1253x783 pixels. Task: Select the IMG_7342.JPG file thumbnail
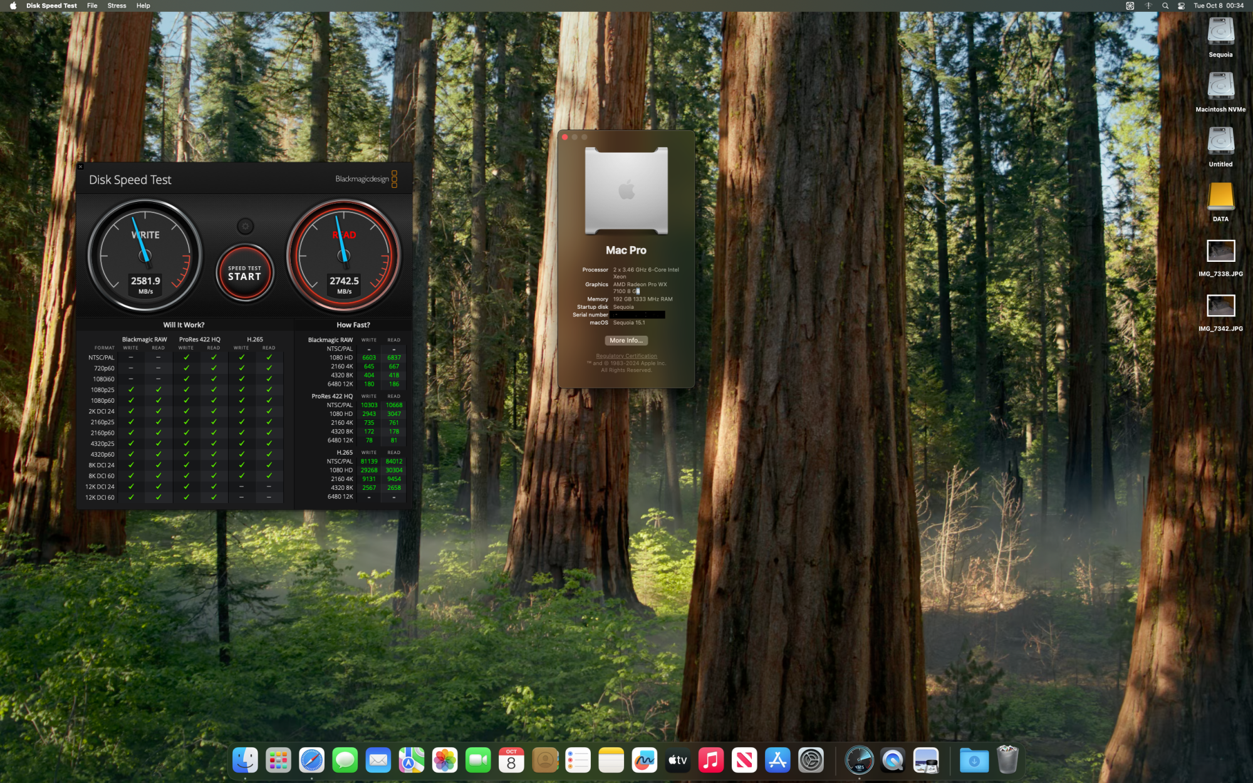tap(1220, 306)
